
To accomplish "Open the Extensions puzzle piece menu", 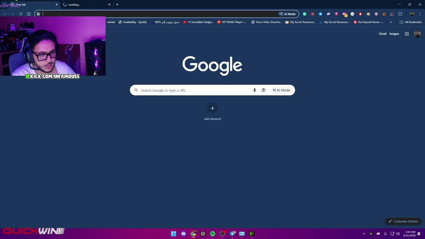I will pos(400,14).
